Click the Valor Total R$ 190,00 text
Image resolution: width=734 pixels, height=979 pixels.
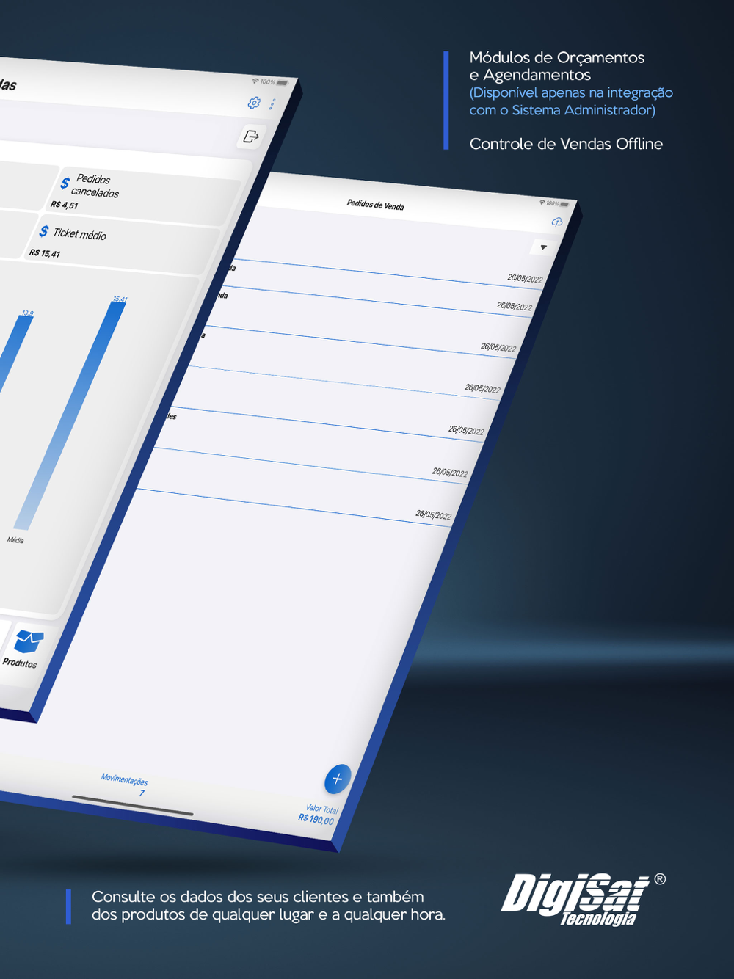318,814
